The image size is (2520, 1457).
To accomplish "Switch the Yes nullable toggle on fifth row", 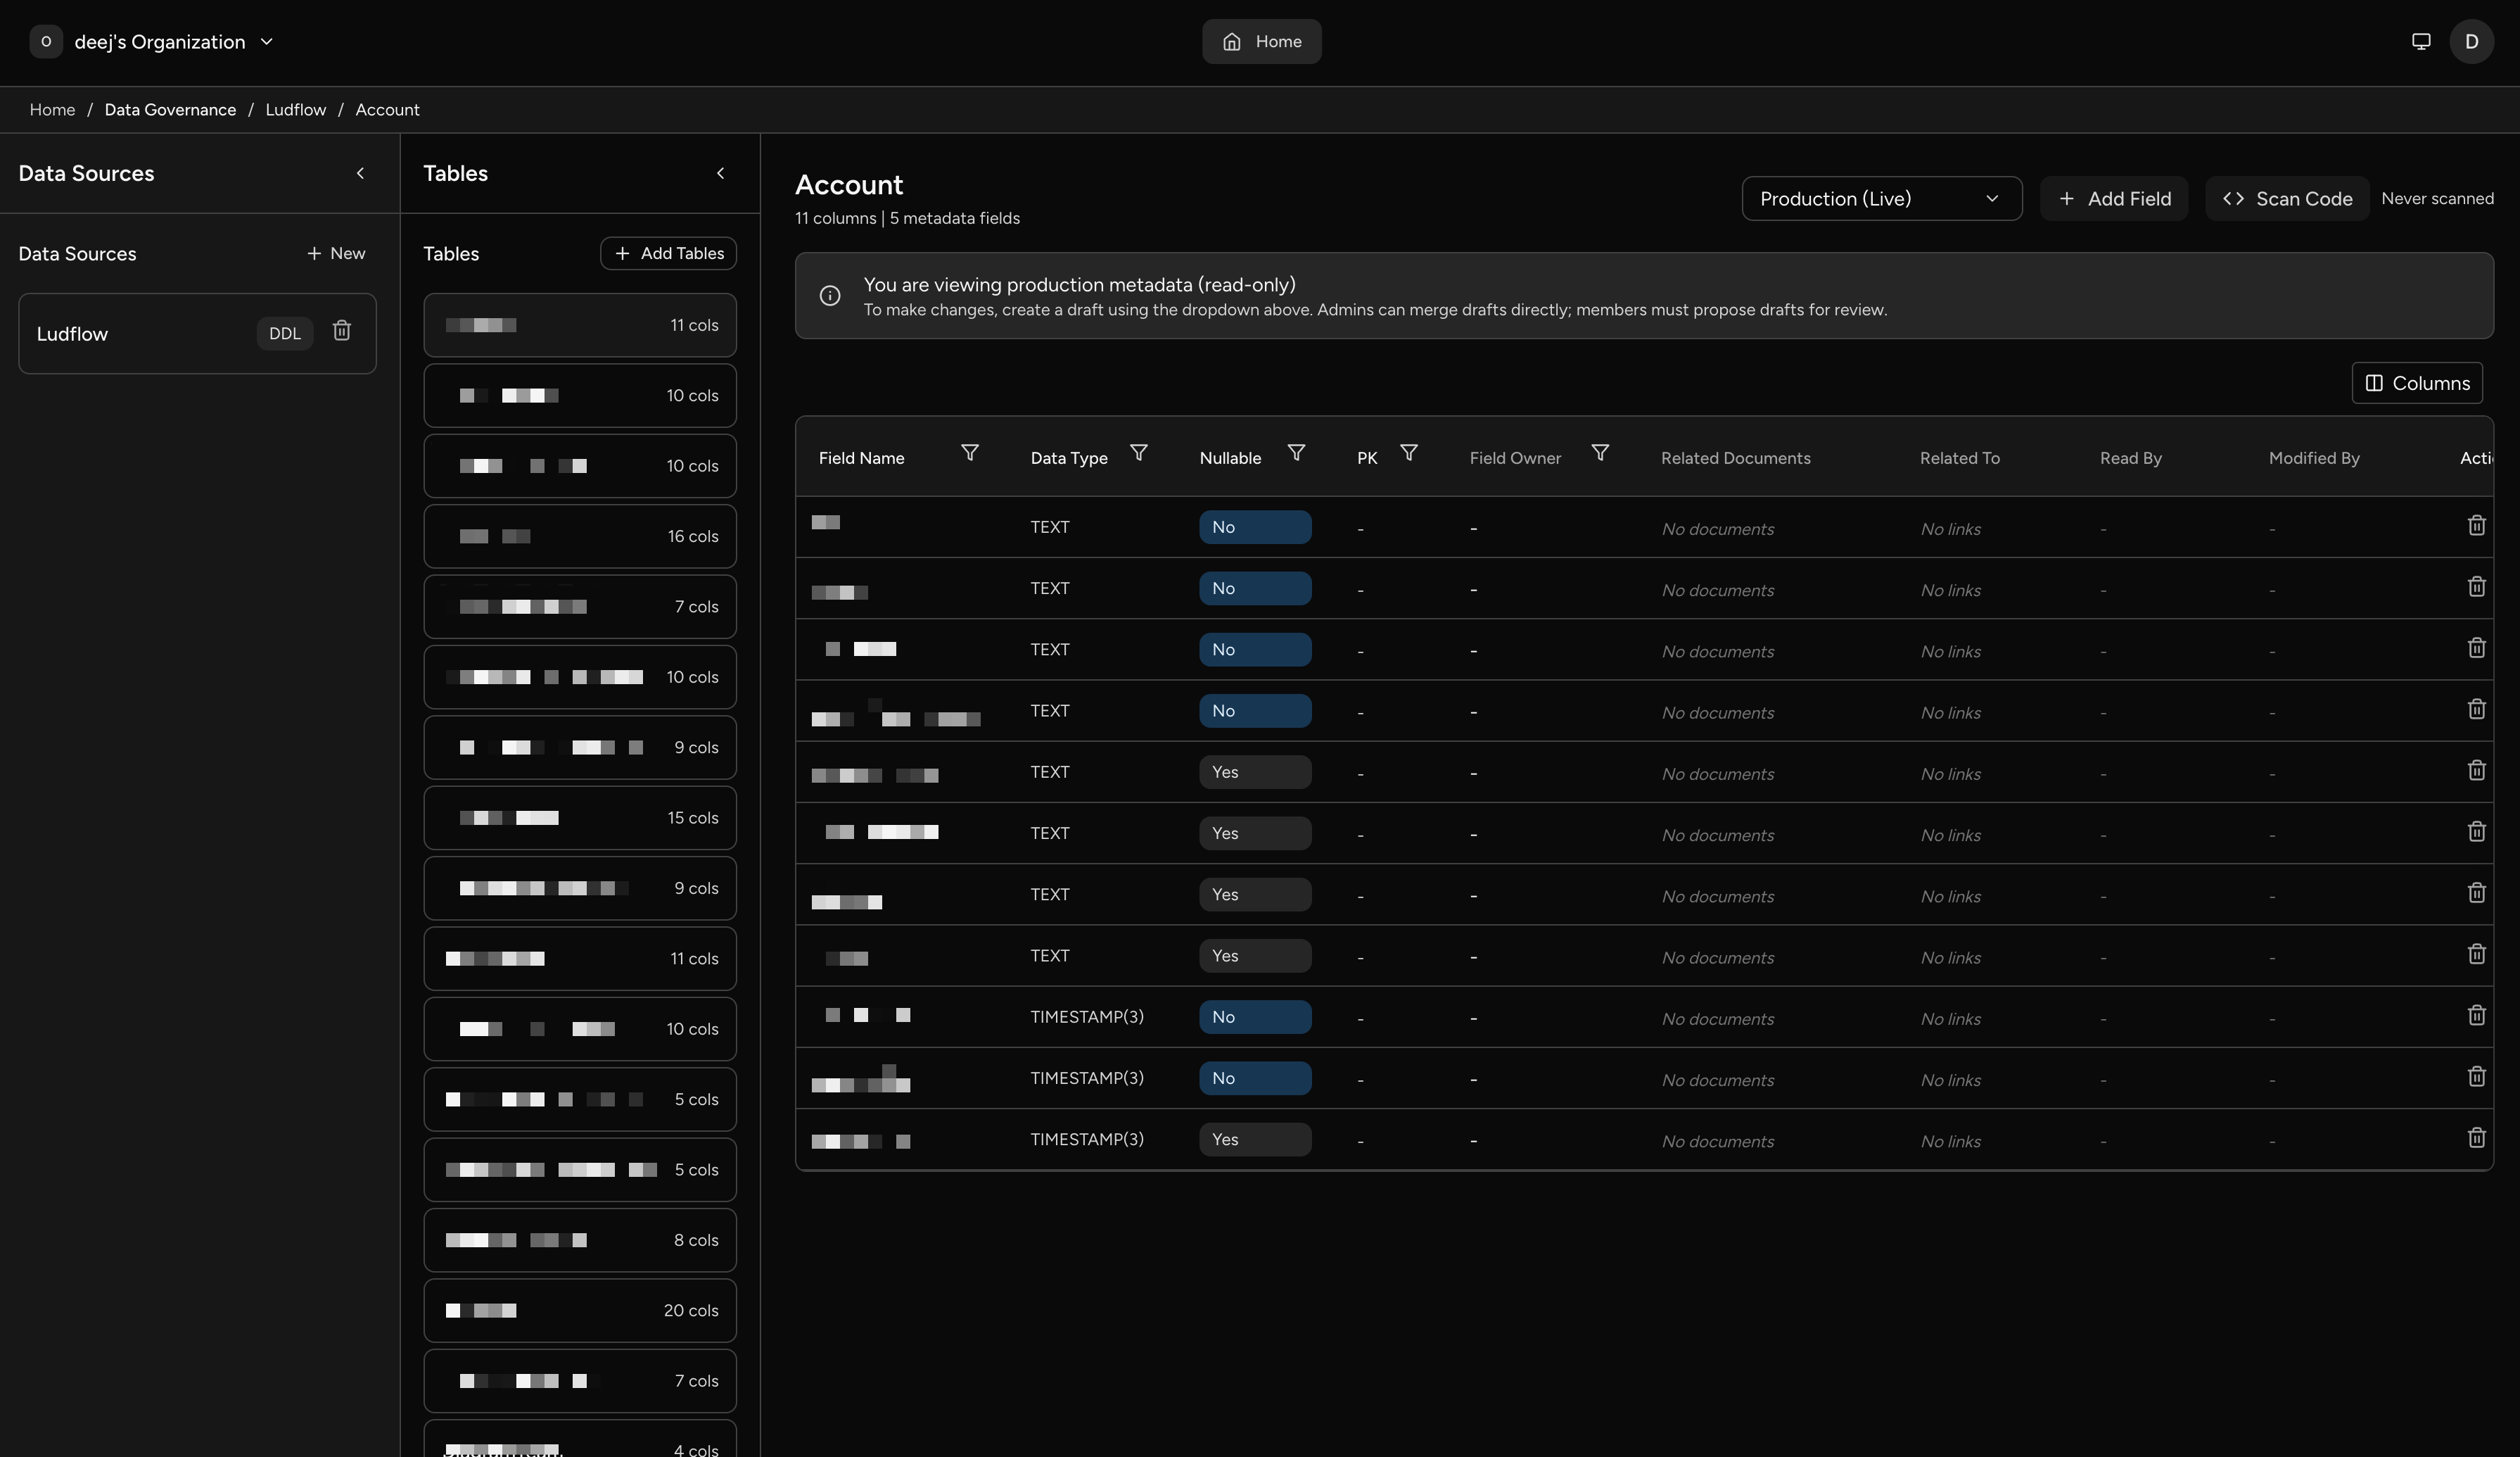I will pyautogui.click(x=1255, y=771).
